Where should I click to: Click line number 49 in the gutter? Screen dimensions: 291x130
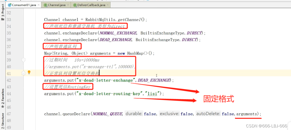(9, 127)
